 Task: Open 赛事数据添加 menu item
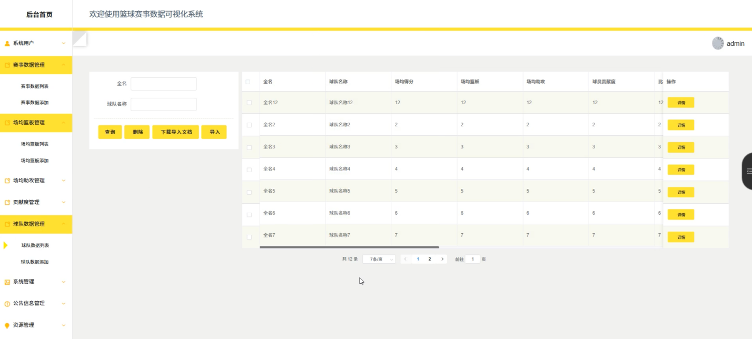pyautogui.click(x=35, y=103)
